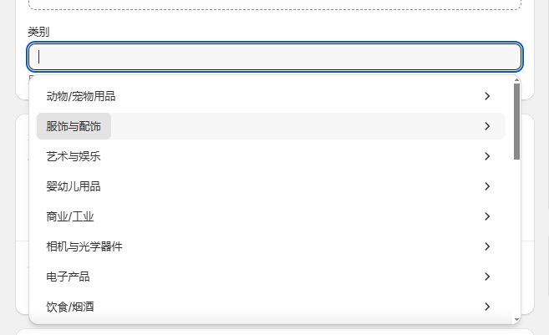Click the 类别 category search input field
The image size is (549, 335).
[274, 57]
